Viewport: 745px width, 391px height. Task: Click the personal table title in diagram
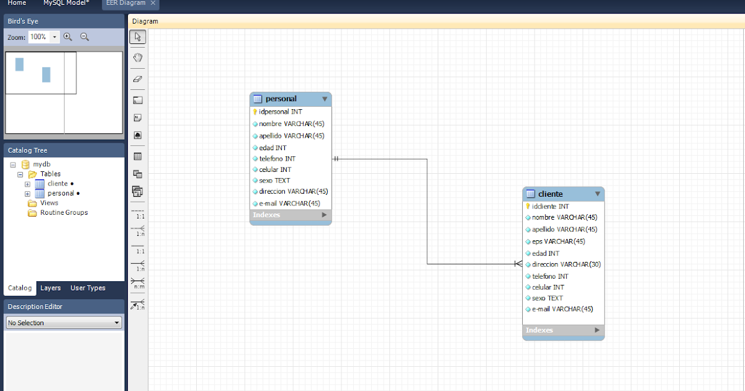281,99
